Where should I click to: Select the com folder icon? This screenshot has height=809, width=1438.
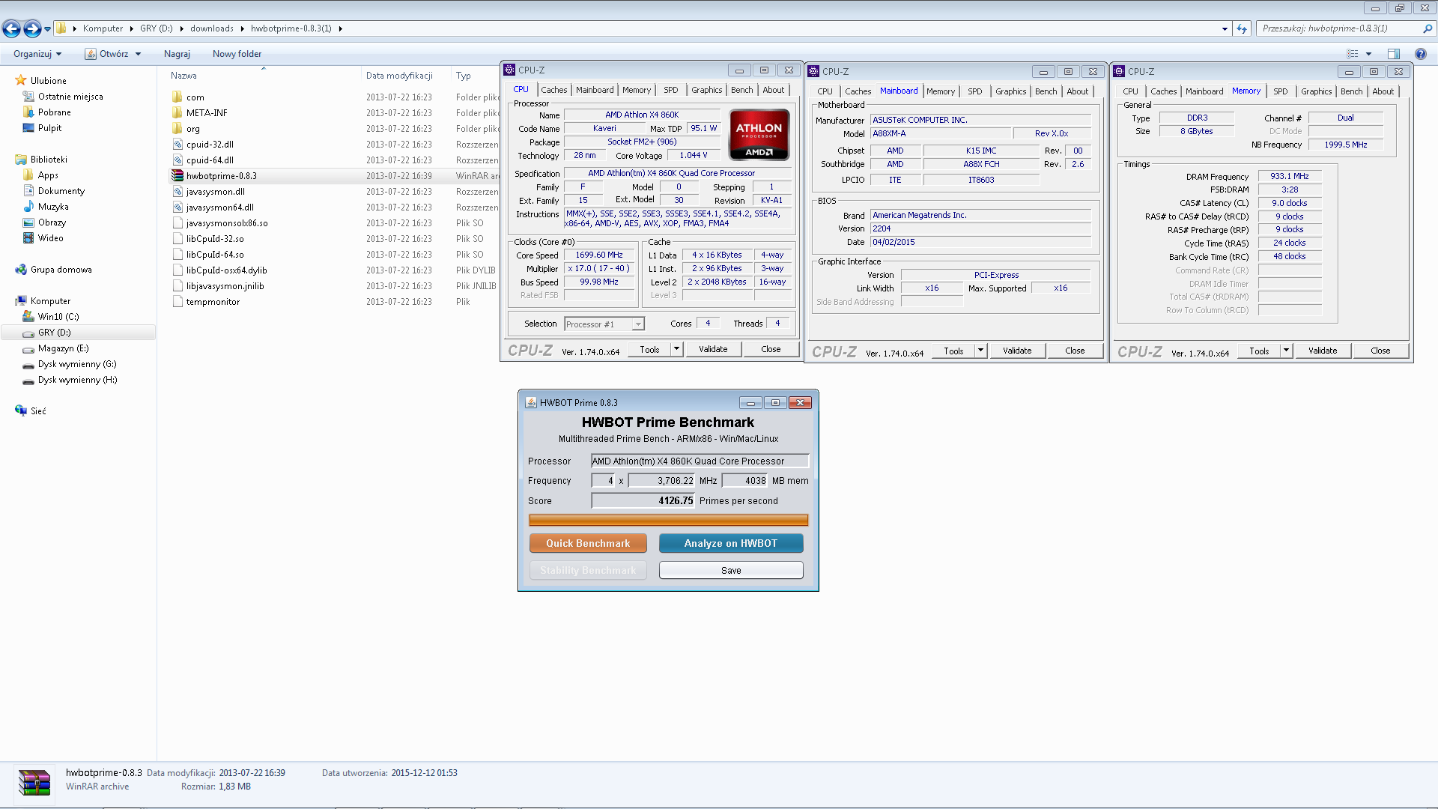pos(178,97)
